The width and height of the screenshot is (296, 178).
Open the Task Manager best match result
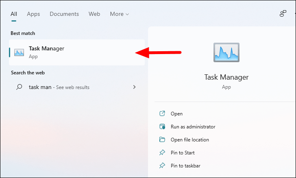[77, 52]
